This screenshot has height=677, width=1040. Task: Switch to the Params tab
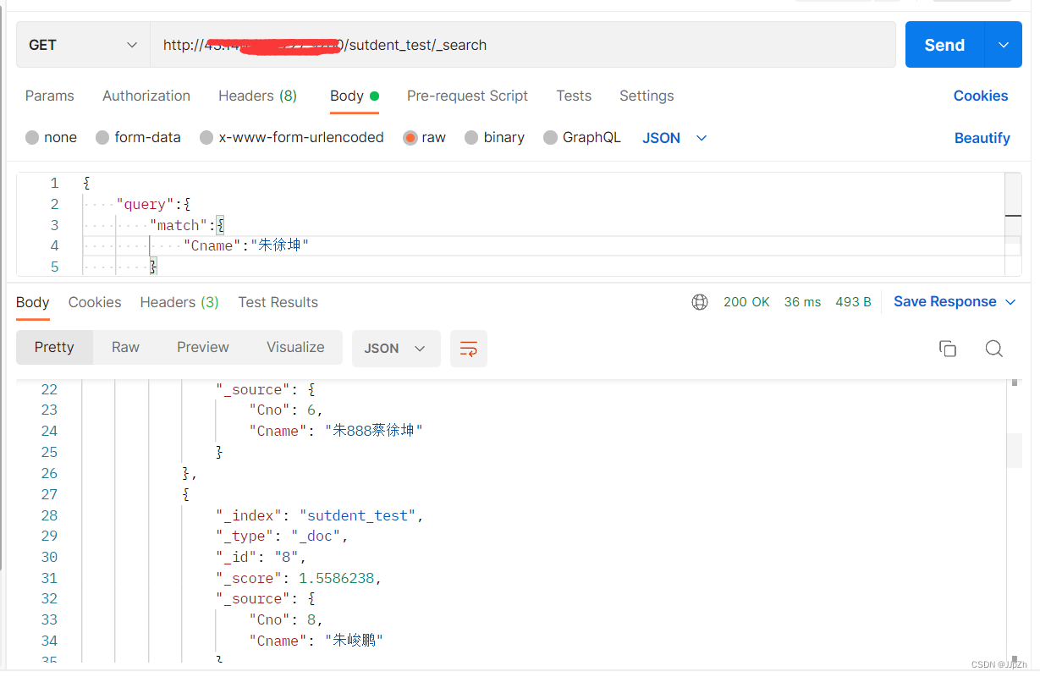[x=50, y=96]
